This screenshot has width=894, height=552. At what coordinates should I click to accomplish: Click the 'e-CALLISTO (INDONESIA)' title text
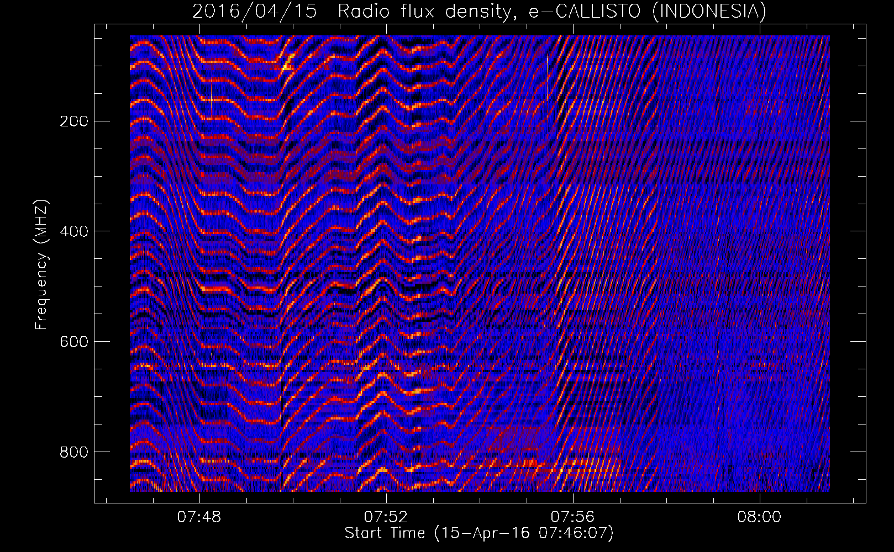pos(648,11)
